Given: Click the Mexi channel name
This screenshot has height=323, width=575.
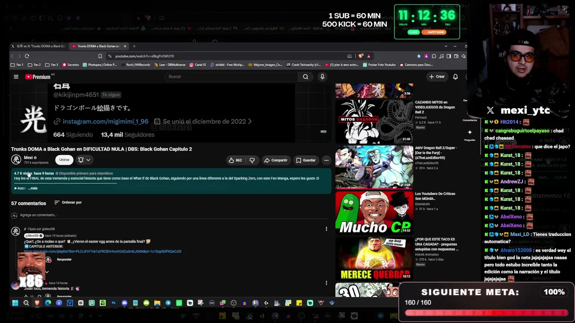Looking at the screenshot, I should (x=28, y=157).
